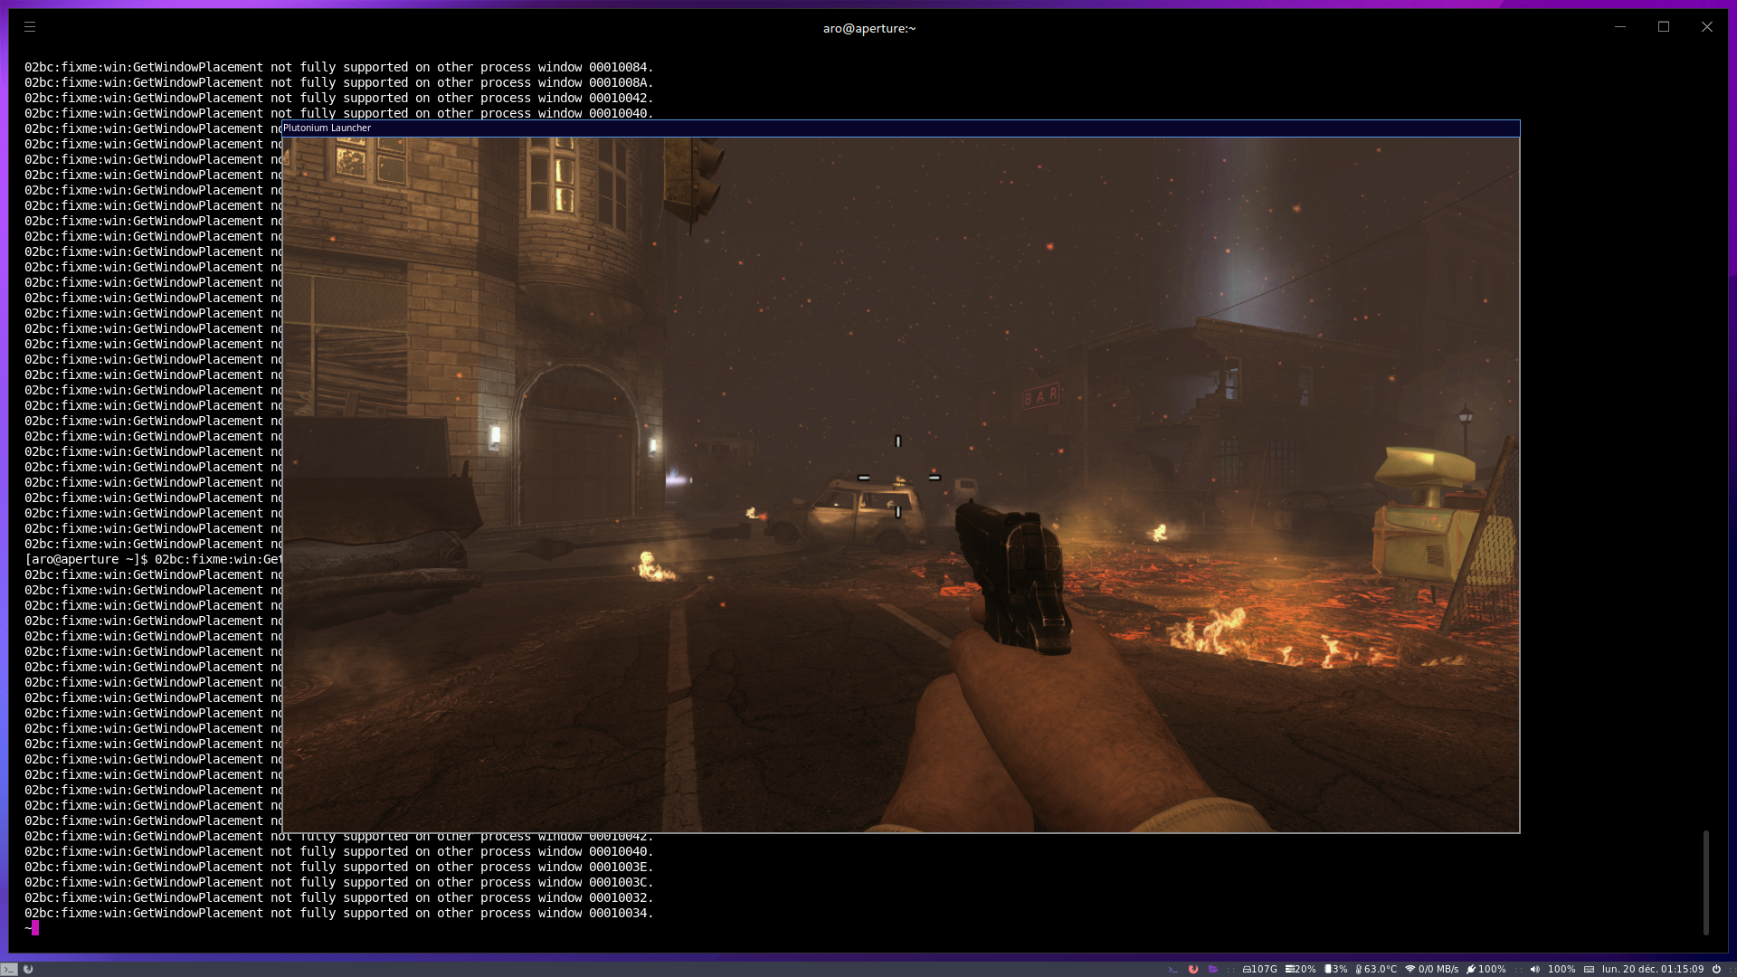Click the line ending in window 00010084
The image size is (1737, 977).
point(338,67)
